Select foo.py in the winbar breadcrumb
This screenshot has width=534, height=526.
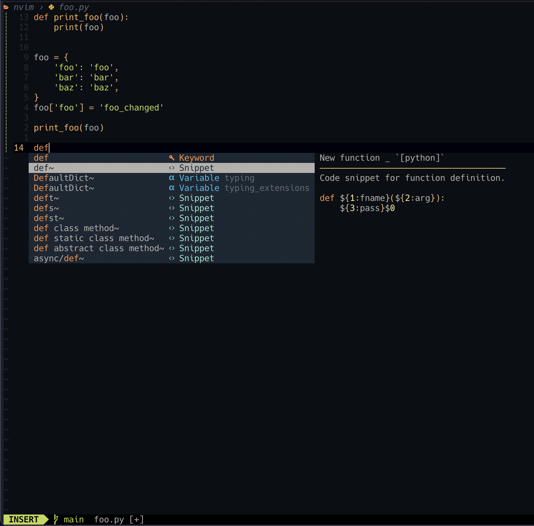point(74,6)
